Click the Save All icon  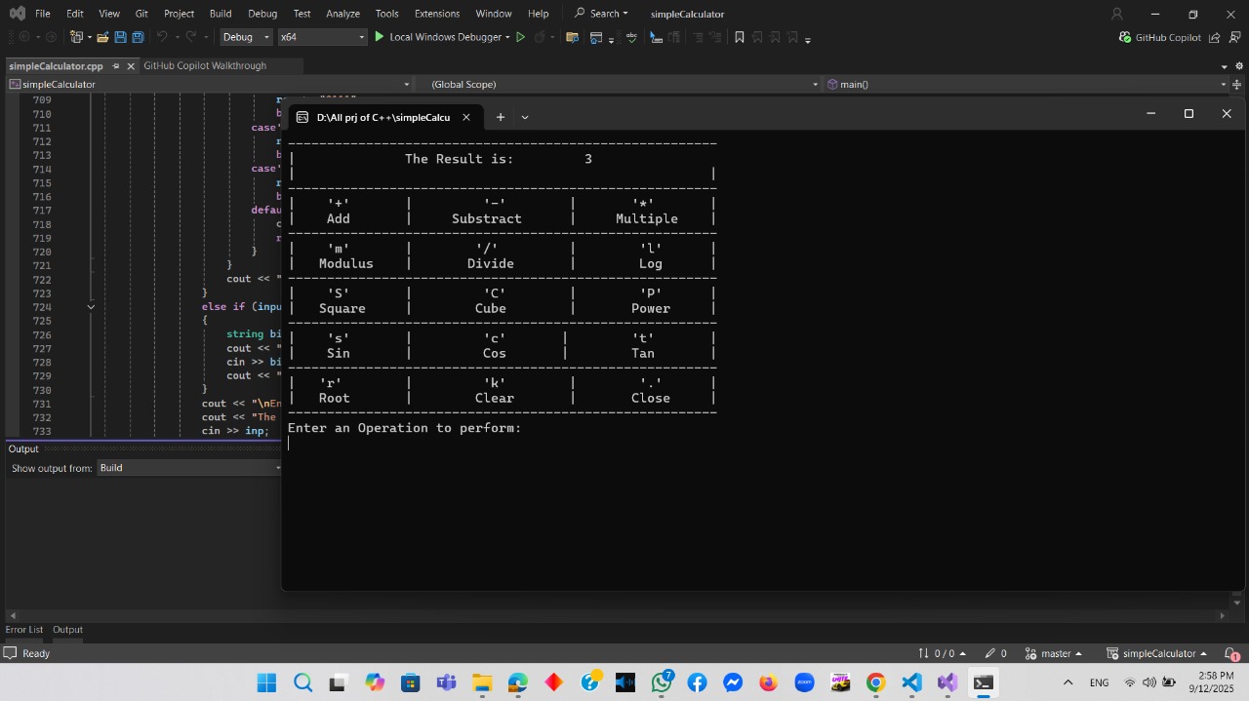[x=138, y=37]
